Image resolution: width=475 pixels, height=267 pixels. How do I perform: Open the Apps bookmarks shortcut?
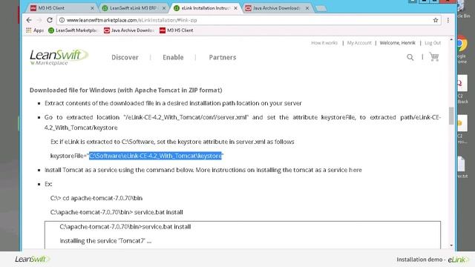point(35,30)
